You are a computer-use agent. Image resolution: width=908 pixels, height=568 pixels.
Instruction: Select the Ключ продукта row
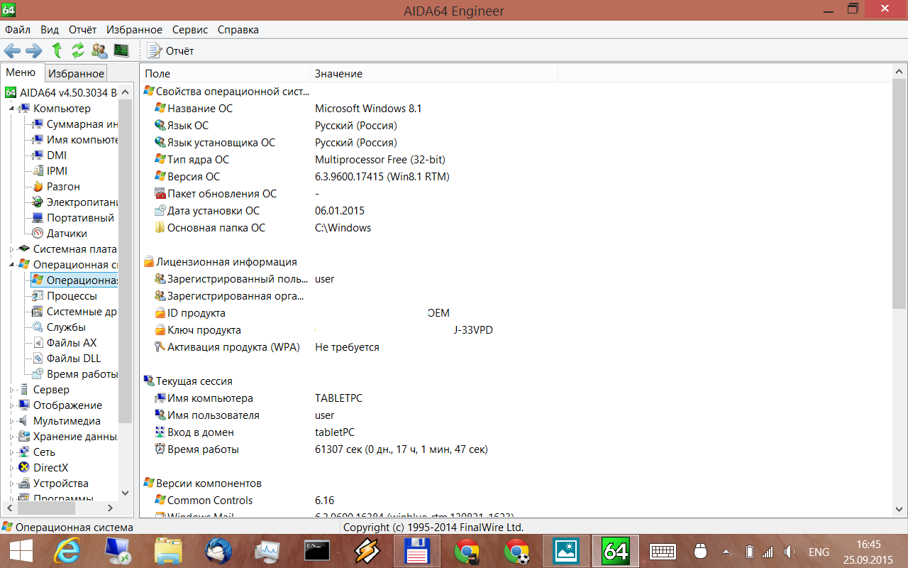(x=516, y=330)
